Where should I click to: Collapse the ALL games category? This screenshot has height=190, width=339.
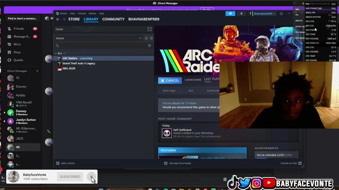[56, 53]
